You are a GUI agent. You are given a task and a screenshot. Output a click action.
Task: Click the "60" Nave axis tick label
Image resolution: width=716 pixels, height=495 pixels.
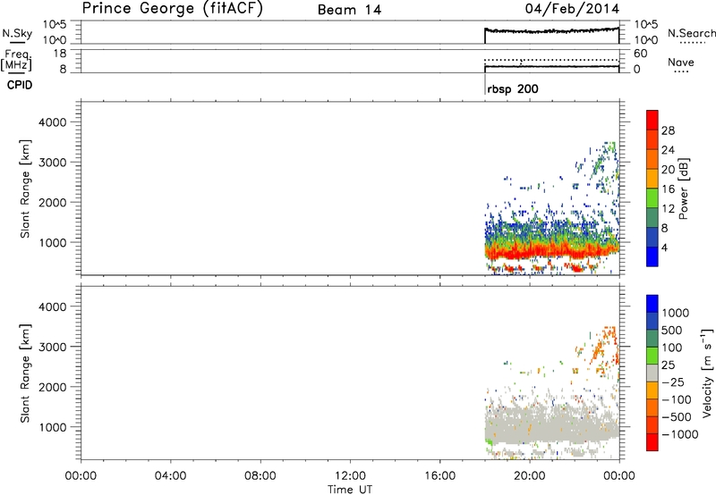[640, 54]
